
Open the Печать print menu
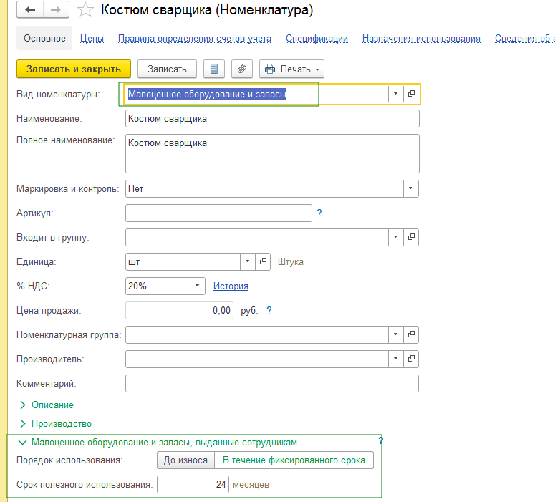coord(291,69)
